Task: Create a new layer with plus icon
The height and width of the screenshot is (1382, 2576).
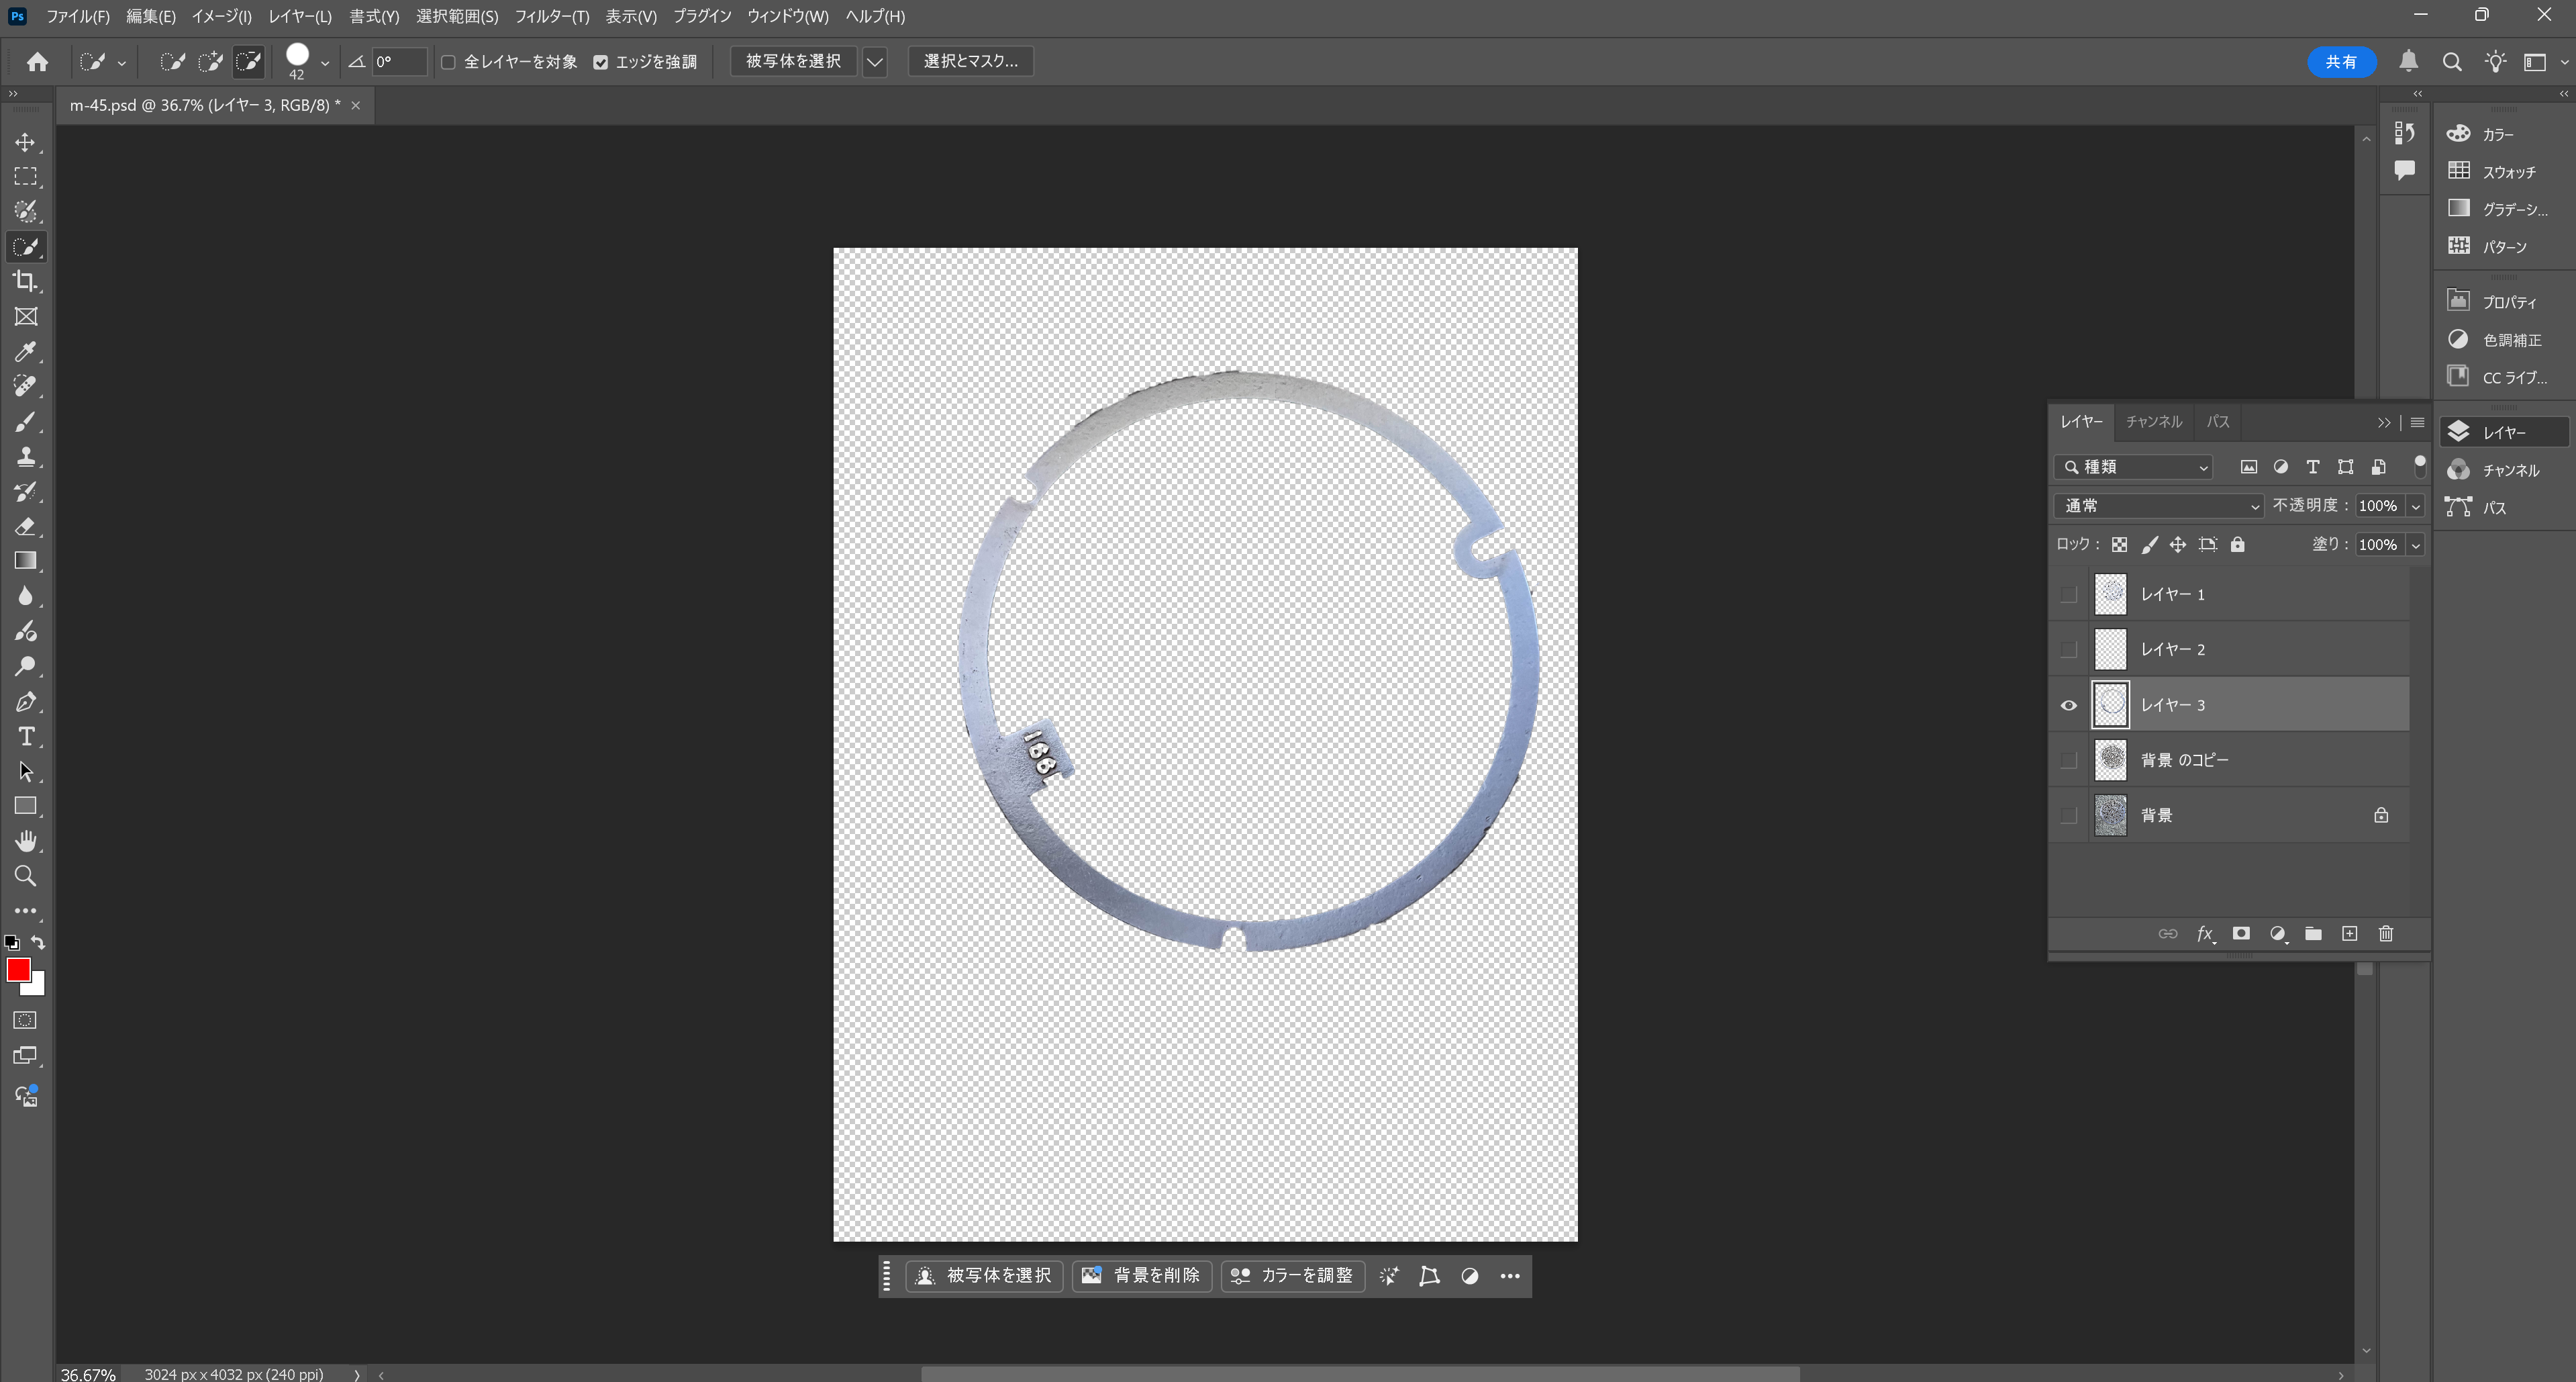Action: (x=2350, y=933)
